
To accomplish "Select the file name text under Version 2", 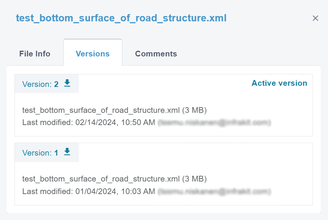I will pyautogui.click(x=101, y=111).
